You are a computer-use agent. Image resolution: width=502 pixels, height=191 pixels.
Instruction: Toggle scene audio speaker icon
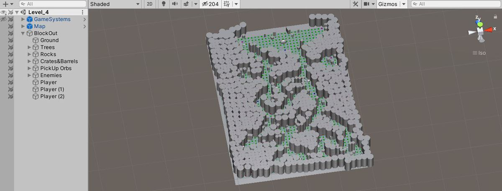[174, 4]
